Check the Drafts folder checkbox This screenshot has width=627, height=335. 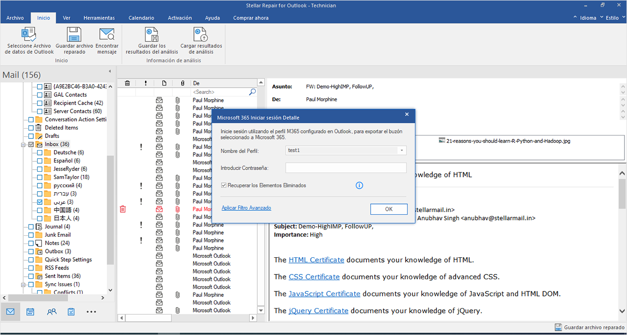click(31, 136)
